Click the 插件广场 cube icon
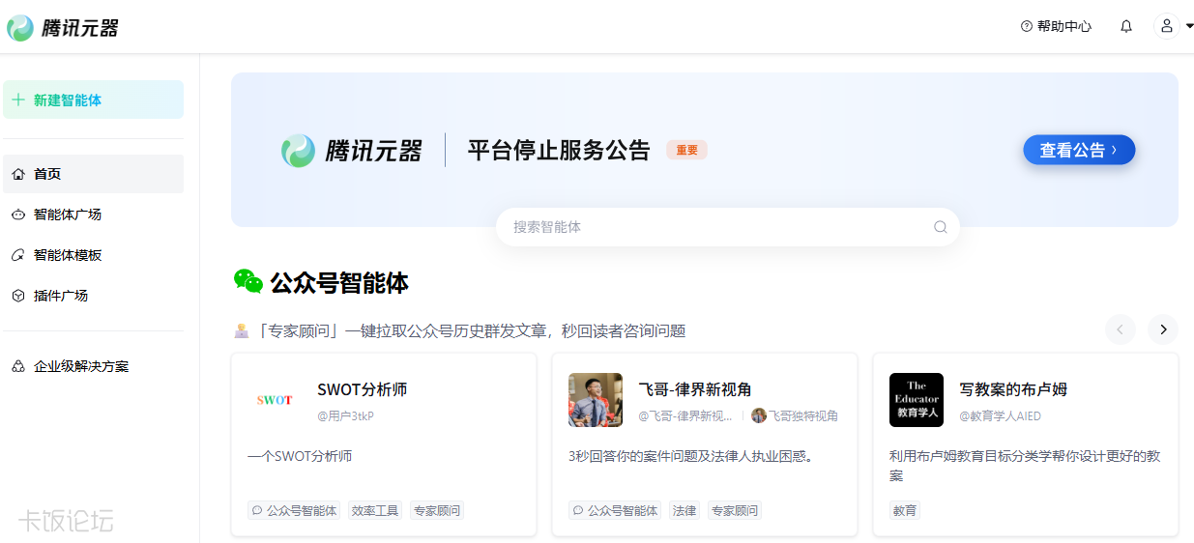Screen dimensions: 1194x543 click(x=18, y=296)
